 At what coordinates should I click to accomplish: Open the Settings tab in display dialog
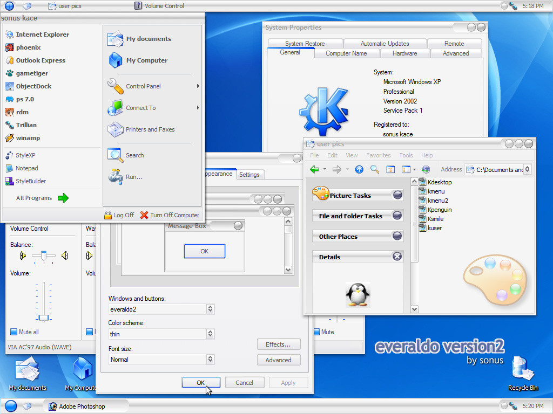[x=249, y=175]
